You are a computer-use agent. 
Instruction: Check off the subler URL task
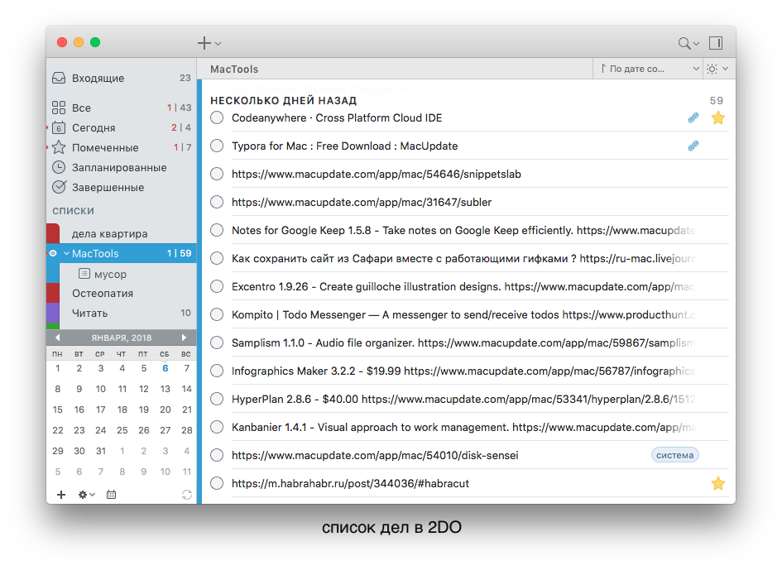click(217, 202)
